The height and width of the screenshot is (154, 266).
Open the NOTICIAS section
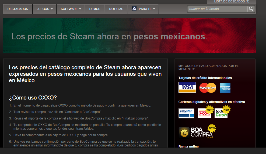(116, 9)
